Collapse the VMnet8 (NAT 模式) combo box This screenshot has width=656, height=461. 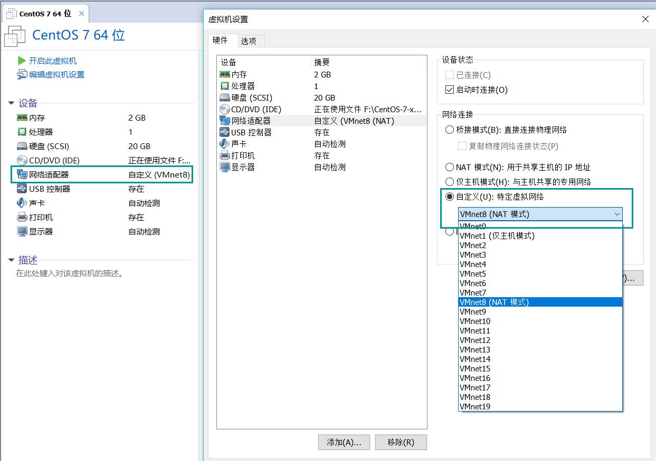[x=540, y=214]
